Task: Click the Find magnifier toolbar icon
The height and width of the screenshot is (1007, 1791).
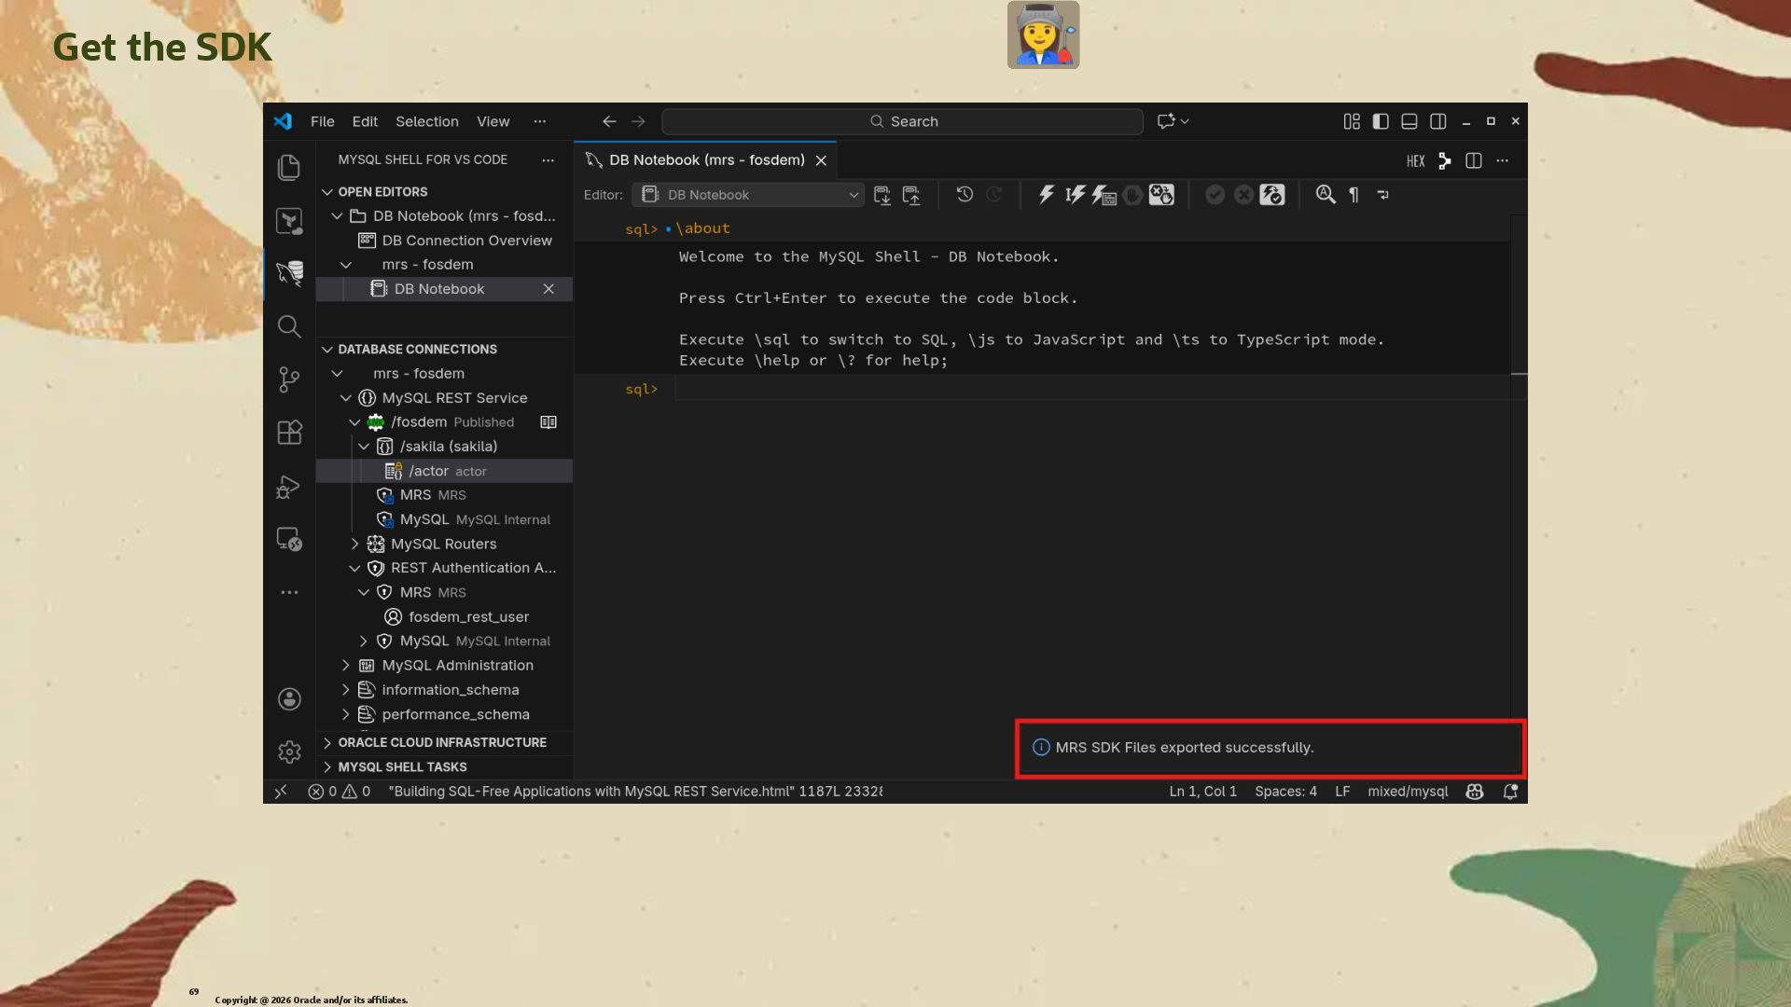Action: (1325, 195)
